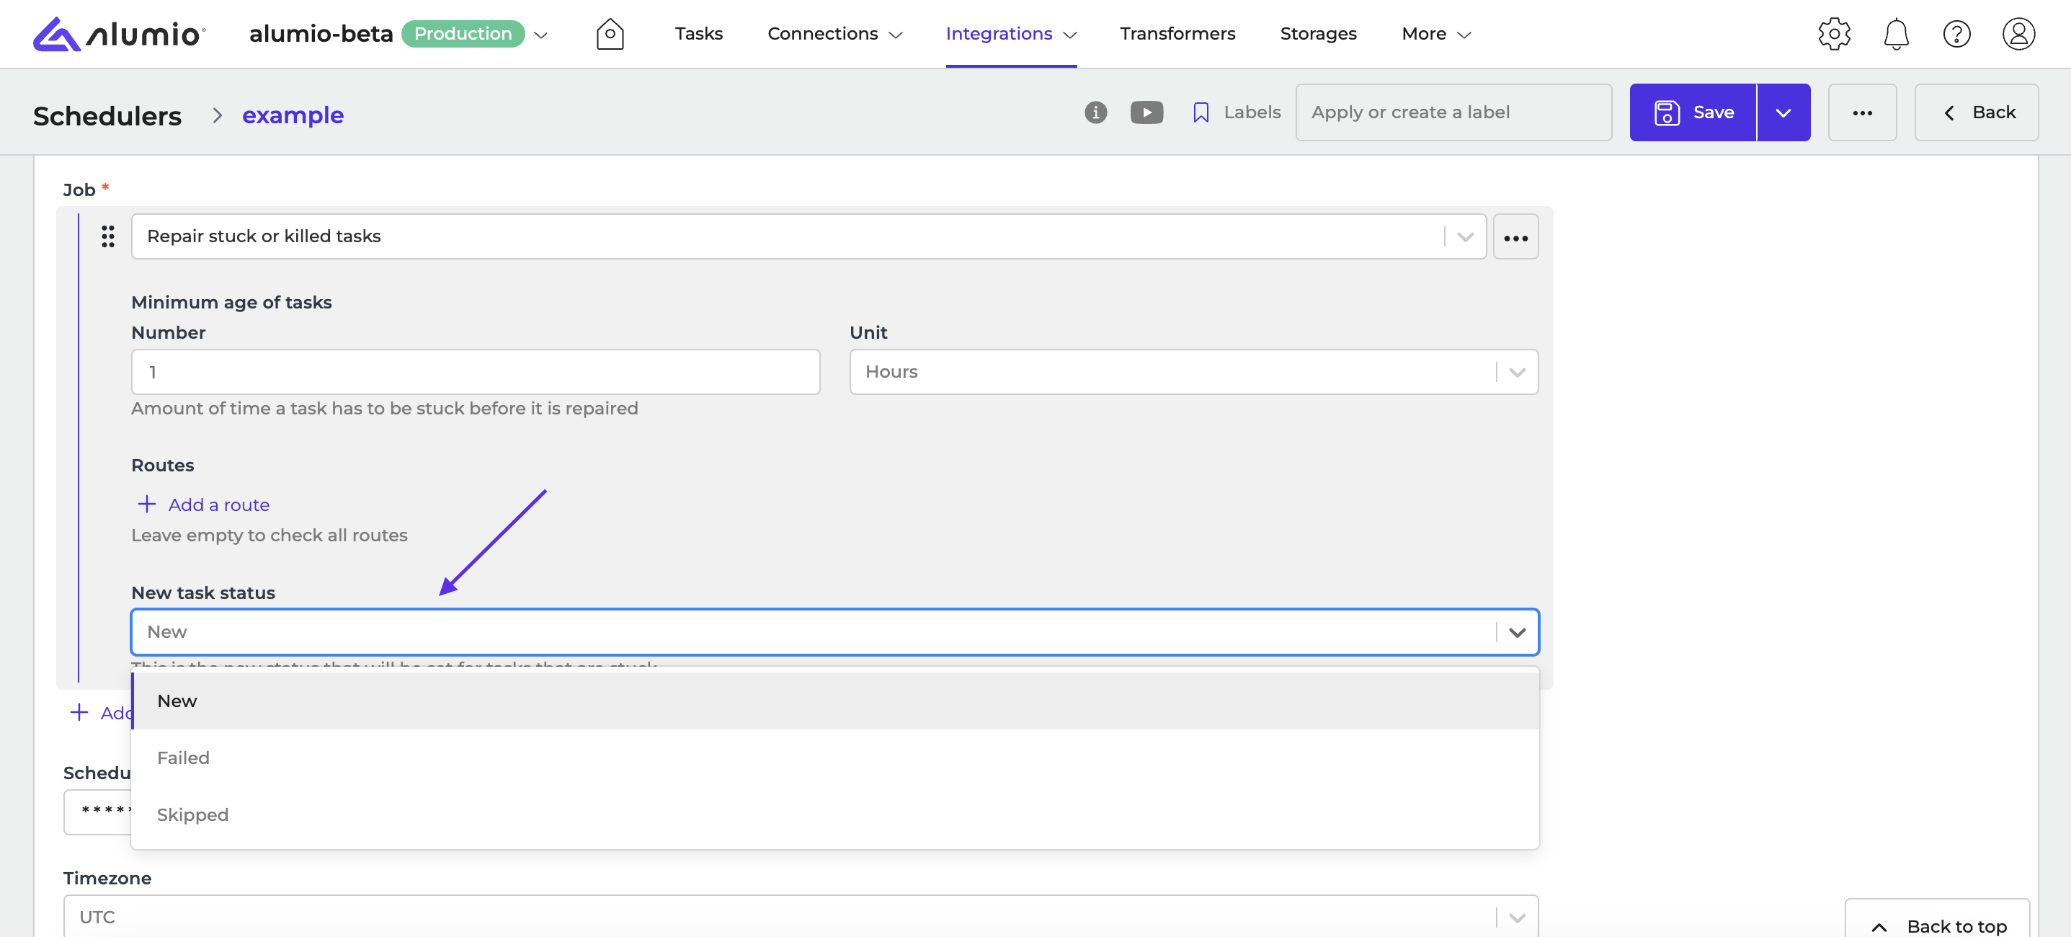Open the Unit Hours dropdown
Image resolution: width=2071 pixels, height=937 pixels.
point(1193,372)
